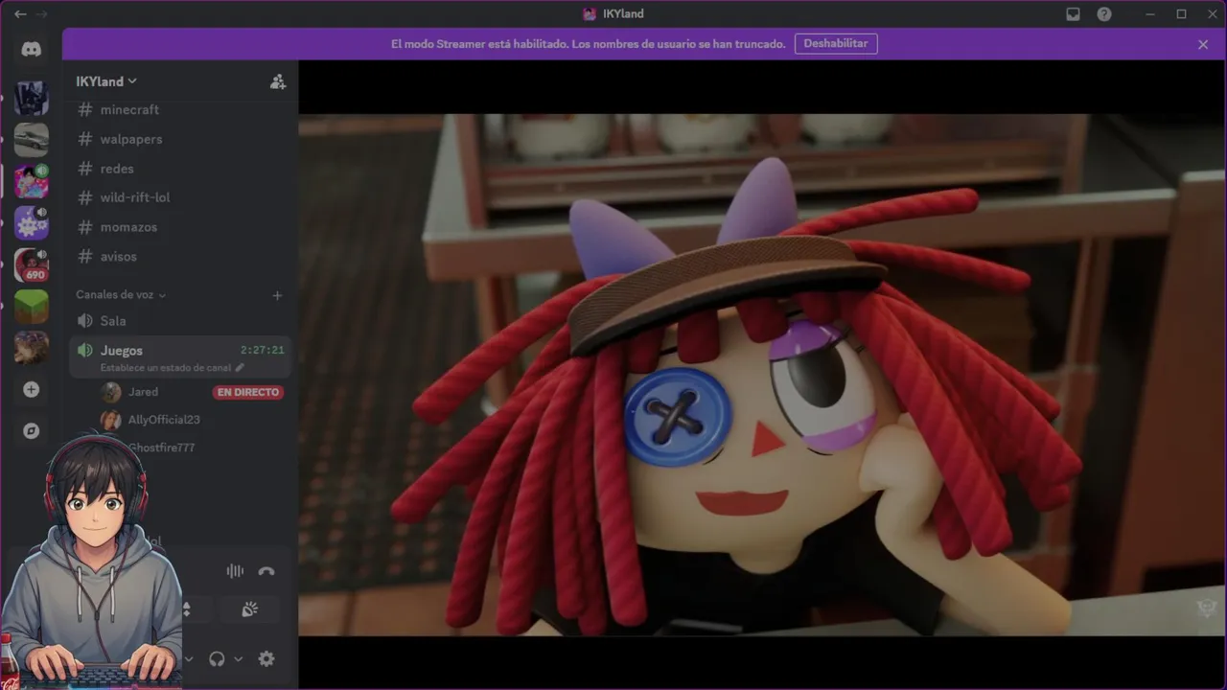The image size is (1227, 690).
Task: Open the soundboard button
Action: coord(249,609)
